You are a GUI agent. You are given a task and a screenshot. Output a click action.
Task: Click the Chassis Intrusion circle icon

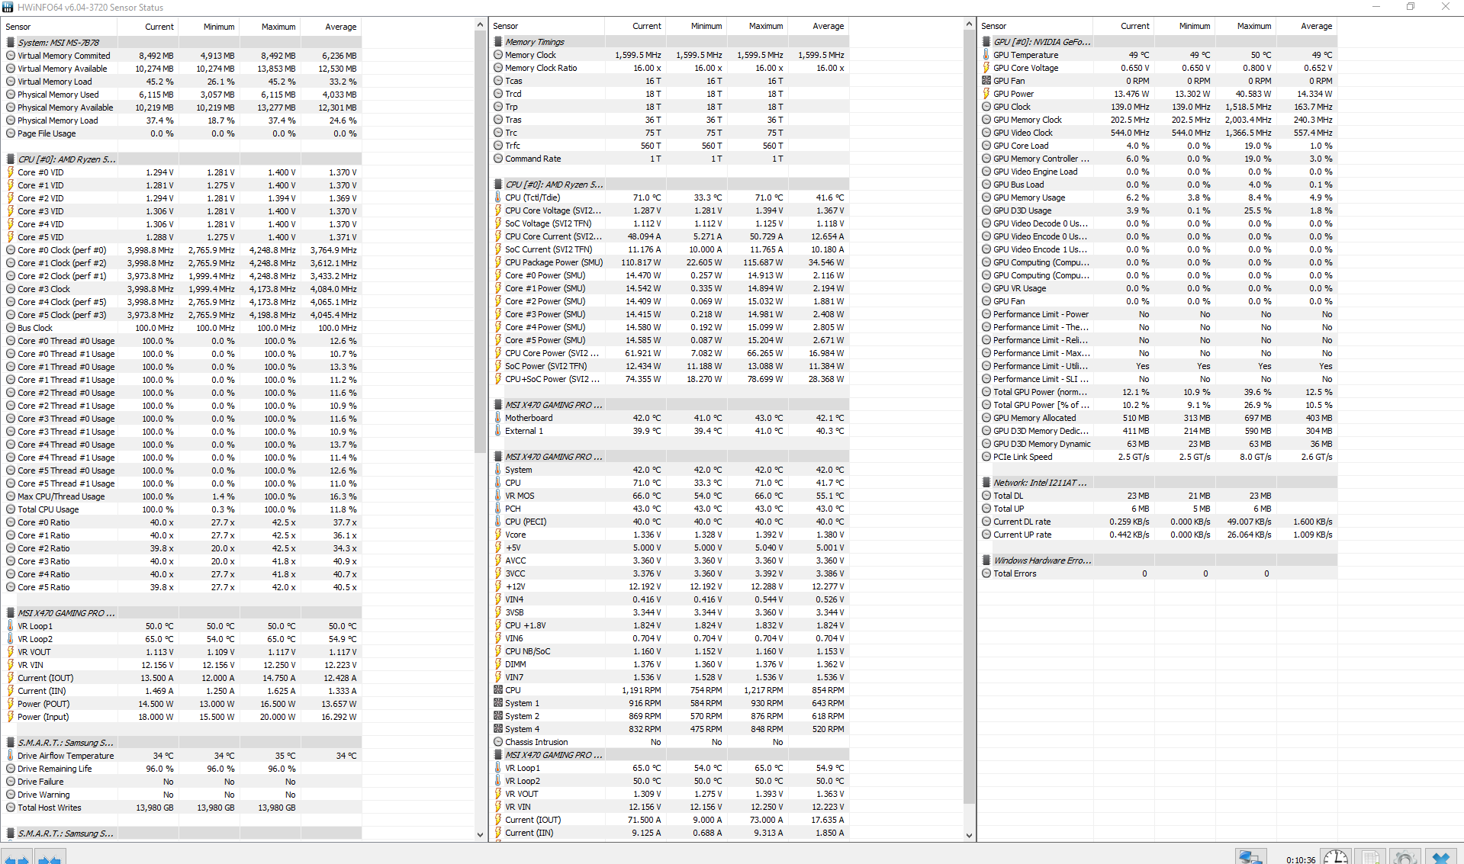coord(498,742)
